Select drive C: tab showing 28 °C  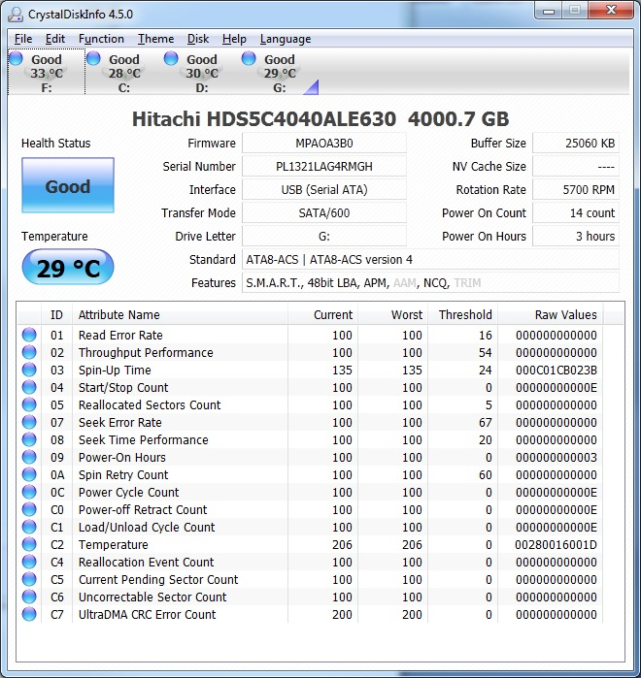point(124,72)
